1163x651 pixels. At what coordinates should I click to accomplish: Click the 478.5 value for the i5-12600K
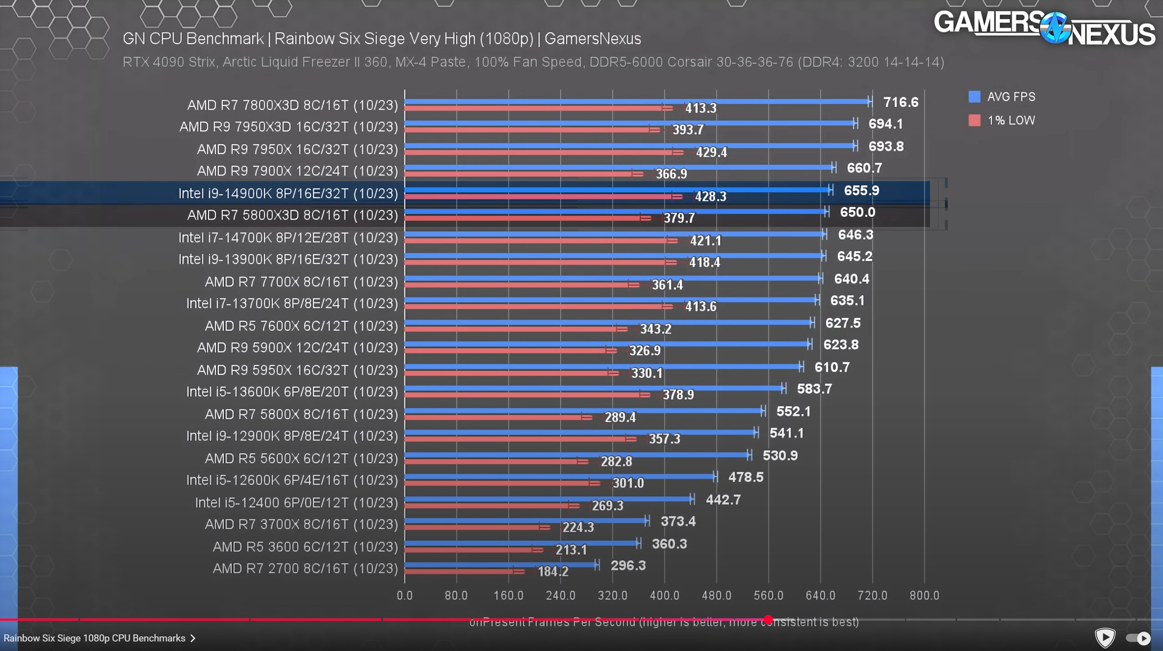pyautogui.click(x=746, y=477)
